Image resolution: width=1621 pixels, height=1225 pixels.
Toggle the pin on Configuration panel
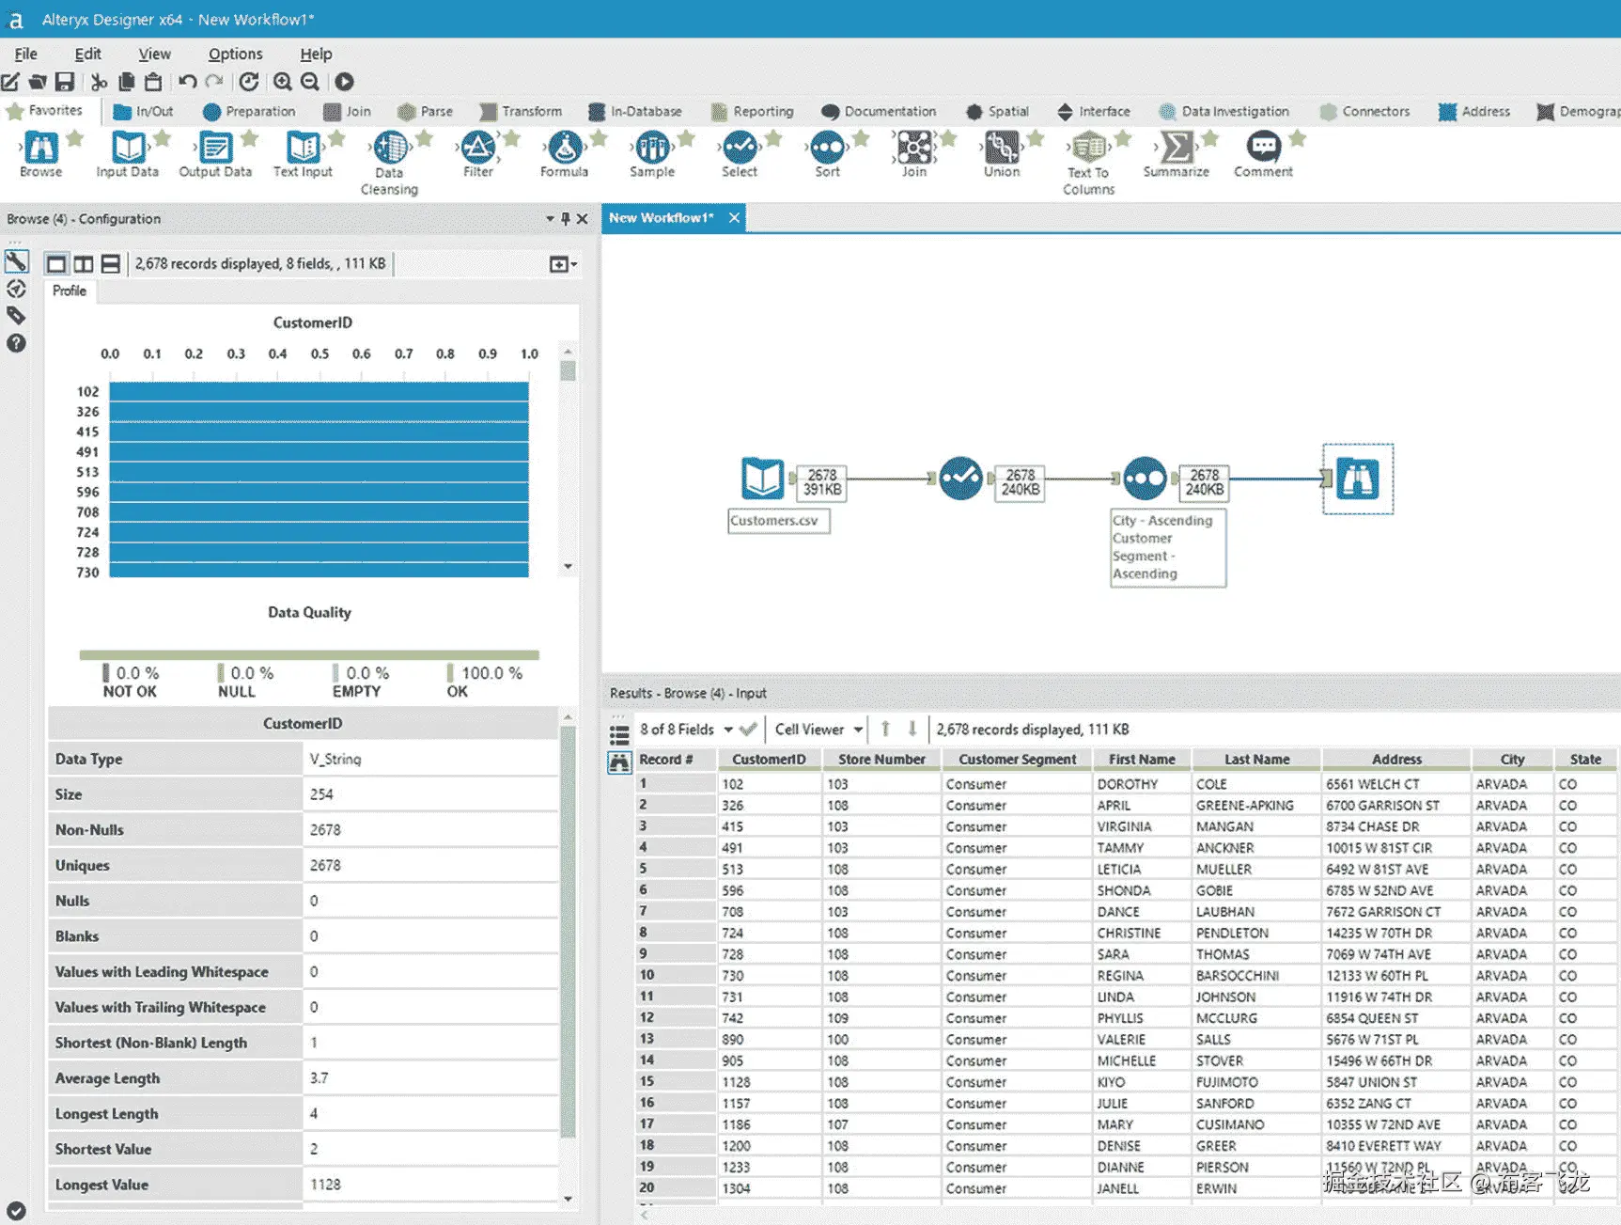click(566, 219)
